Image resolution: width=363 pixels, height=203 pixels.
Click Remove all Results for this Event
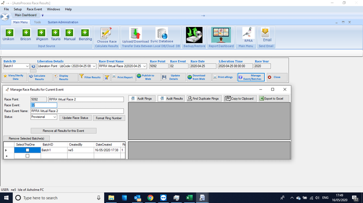pyautogui.click(x=64, y=131)
